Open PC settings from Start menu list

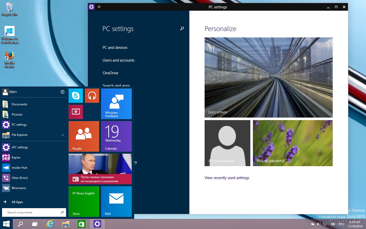click(x=34, y=125)
